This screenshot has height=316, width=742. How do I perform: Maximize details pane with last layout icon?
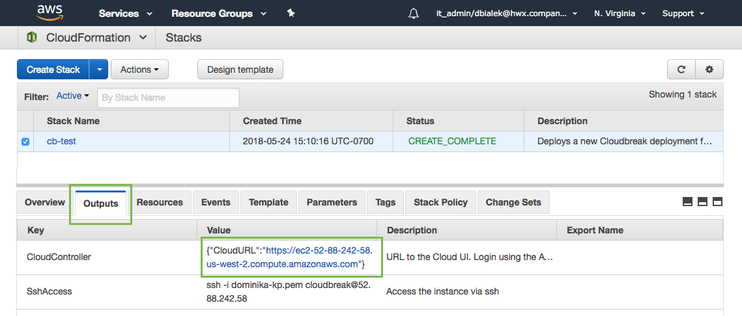click(717, 202)
